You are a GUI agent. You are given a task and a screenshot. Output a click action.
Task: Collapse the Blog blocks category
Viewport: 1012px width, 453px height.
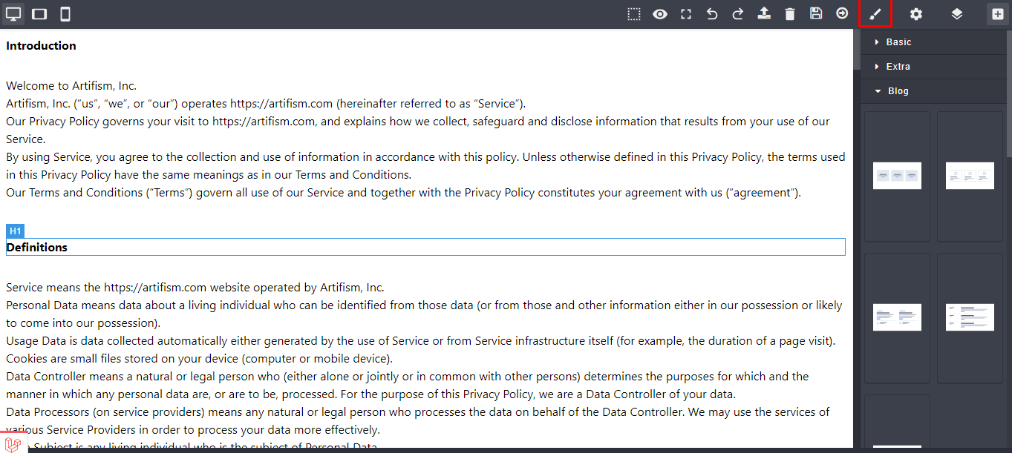click(898, 91)
